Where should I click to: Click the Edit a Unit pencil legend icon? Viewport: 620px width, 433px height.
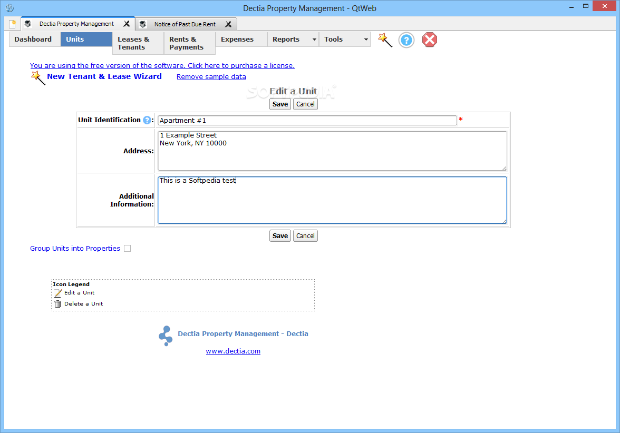coord(58,293)
